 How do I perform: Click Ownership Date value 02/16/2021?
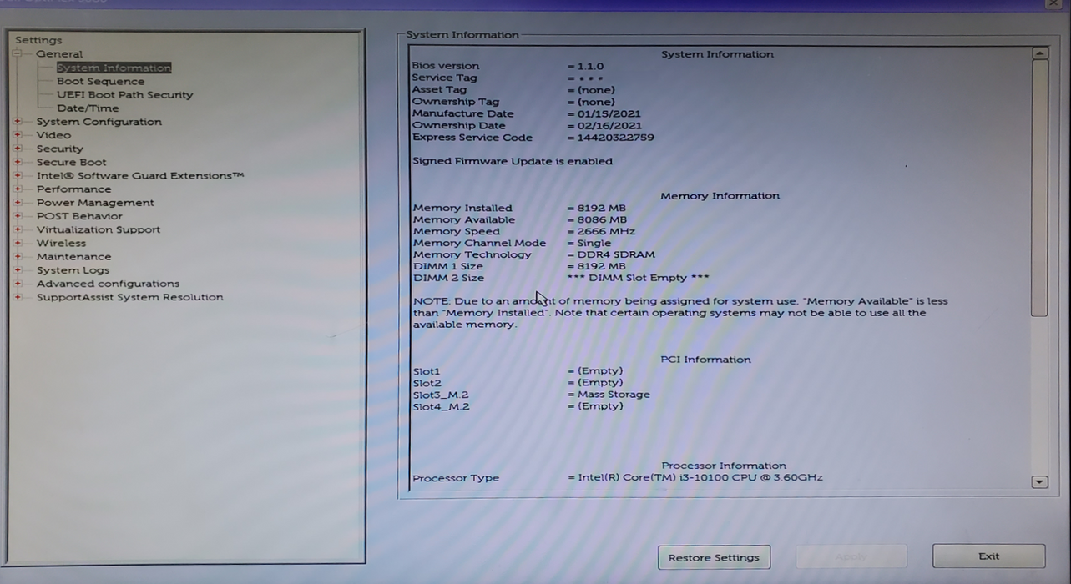(609, 126)
